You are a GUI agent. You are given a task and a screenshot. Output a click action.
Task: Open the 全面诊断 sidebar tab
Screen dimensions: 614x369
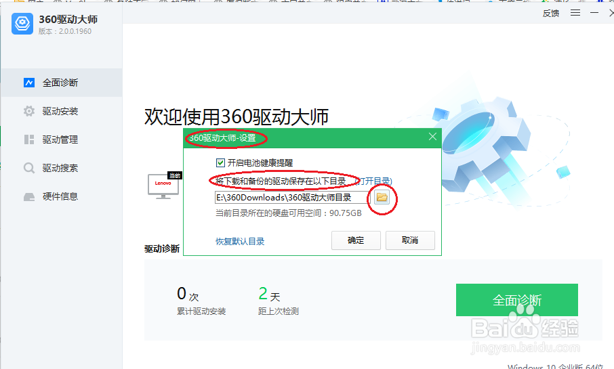pos(61,83)
